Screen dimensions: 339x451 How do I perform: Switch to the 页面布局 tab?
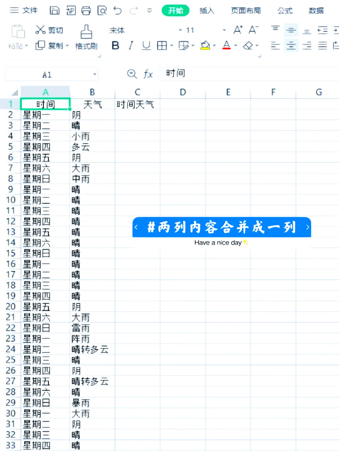[246, 11]
